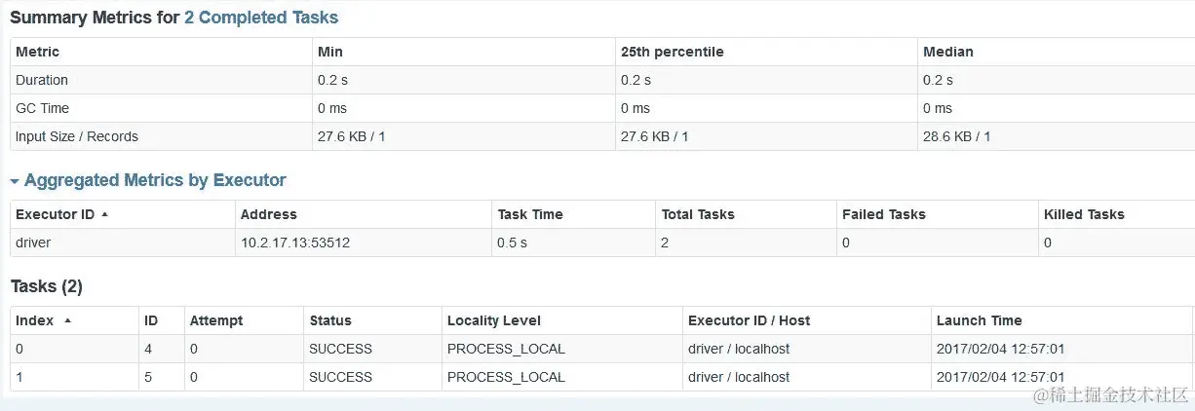The width and height of the screenshot is (1195, 411).
Task: Sort tasks by Locality Level header
Action: pyautogui.click(x=494, y=320)
